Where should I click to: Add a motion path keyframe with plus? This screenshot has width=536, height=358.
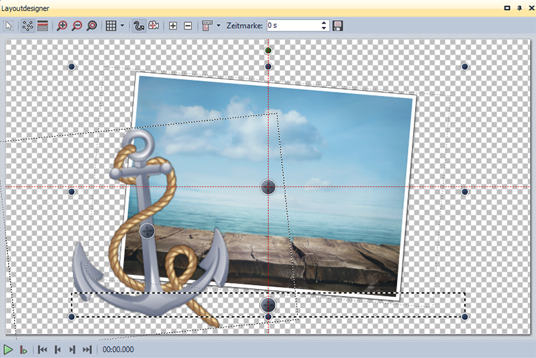click(173, 25)
